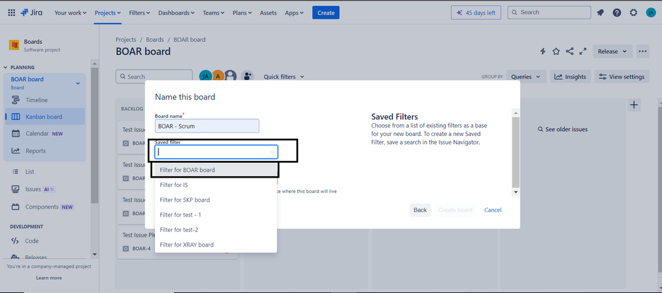The height and width of the screenshot is (293, 662).
Task: Open the Group by Queries dropdown
Action: pyautogui.click(x=526, y=76)
